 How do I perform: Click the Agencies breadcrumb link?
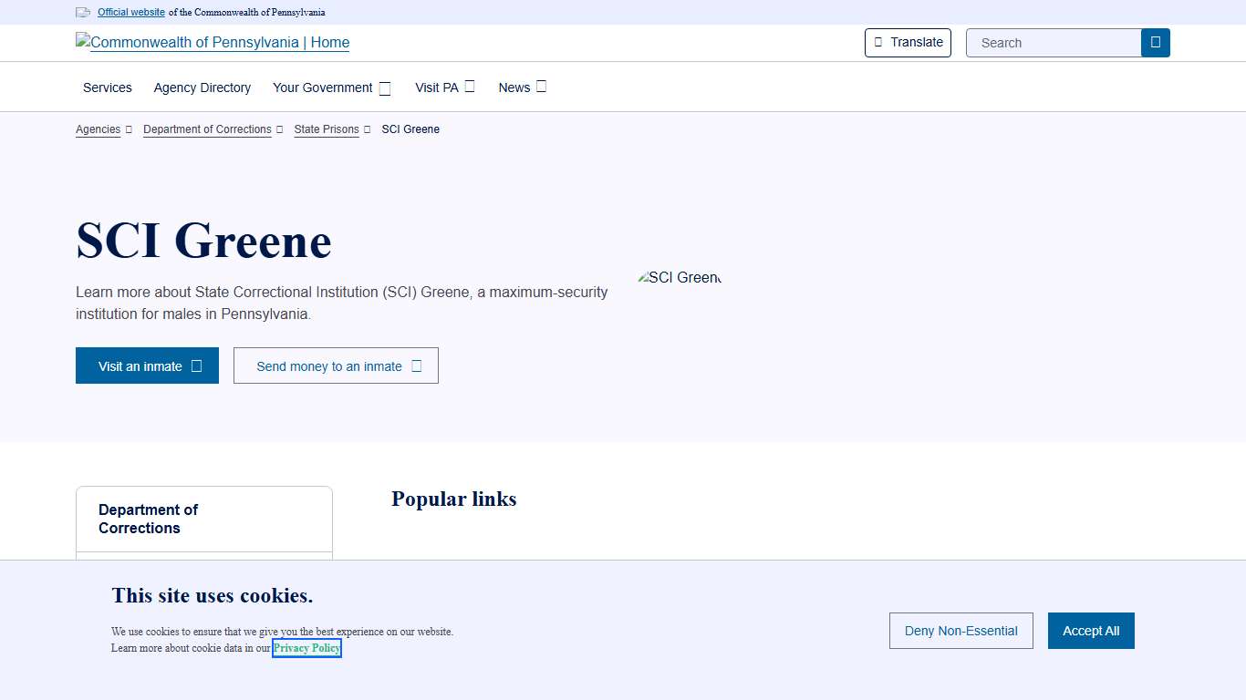pyautogui.click(x=98, y=129)
